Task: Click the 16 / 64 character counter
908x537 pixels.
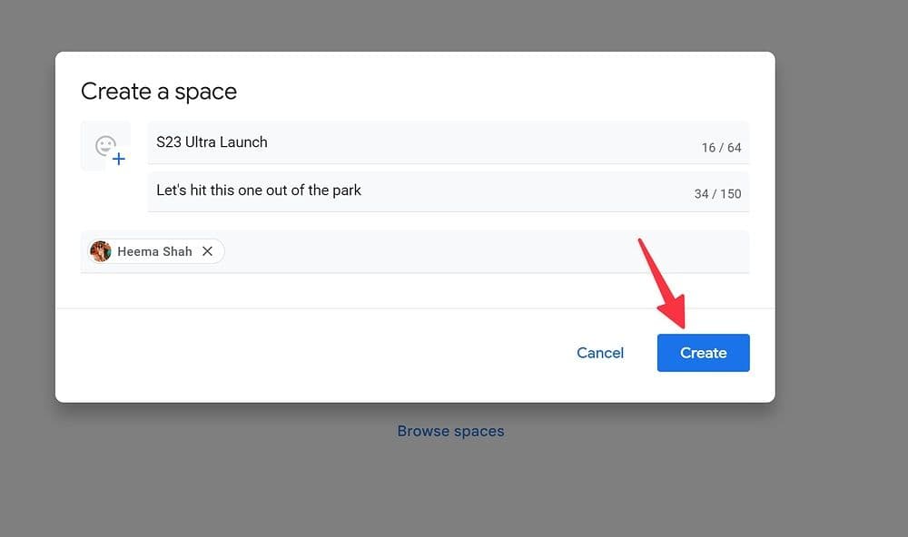Action: point(721,147)
